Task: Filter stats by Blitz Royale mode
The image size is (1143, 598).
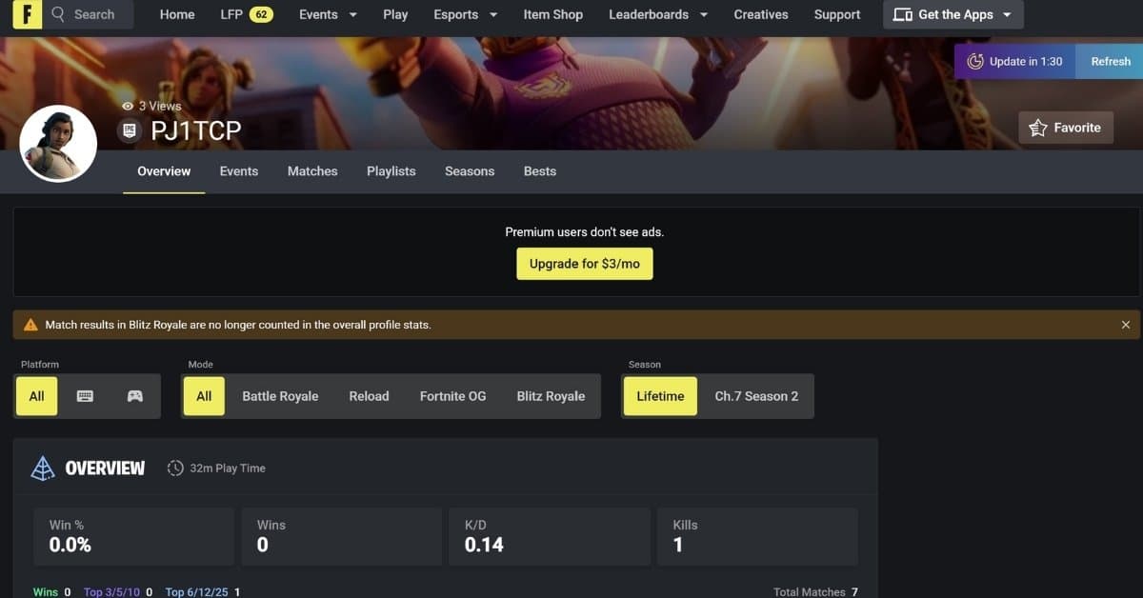Action: (551, 396)
